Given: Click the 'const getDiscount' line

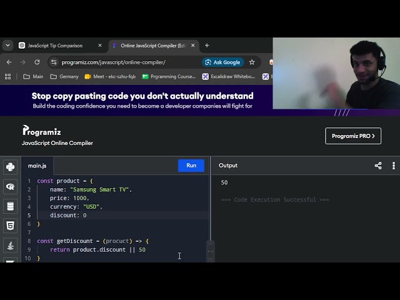Looking at the screenshot, I should pos(93,241).
